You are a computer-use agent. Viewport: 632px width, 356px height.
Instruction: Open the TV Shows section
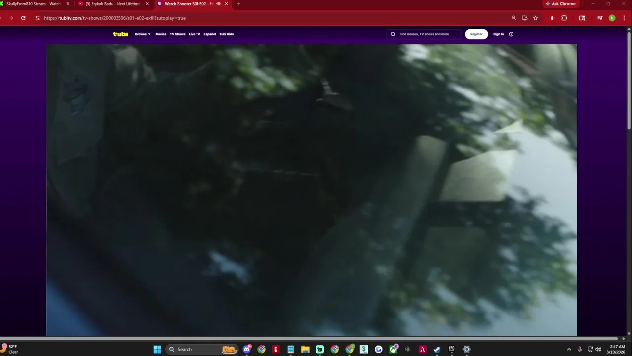177,34
